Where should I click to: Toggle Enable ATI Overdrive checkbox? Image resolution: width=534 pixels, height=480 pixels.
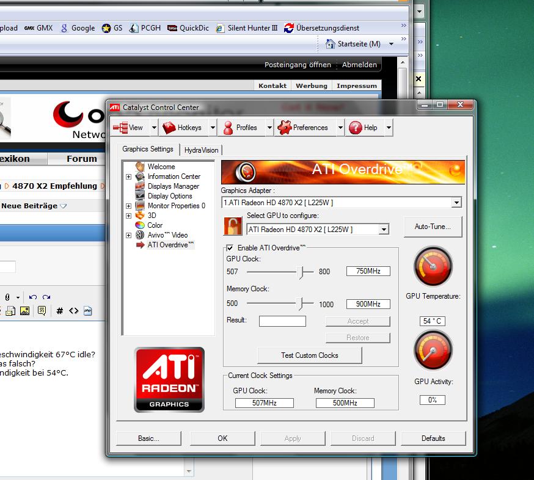pyautogui.click(x=230, y=248)
